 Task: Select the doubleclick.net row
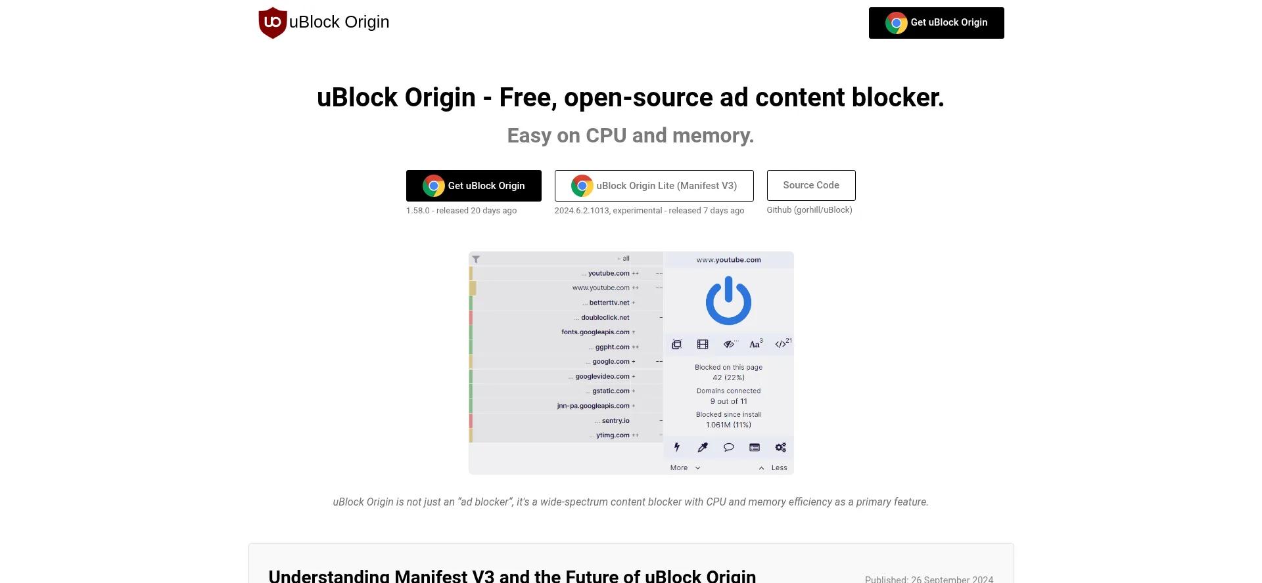(x=566, y=318)
